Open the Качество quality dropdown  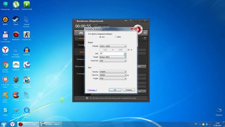click(x=113, y=61)
